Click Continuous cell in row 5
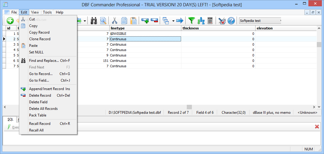This screenshot has height=154, width=324. click(x=145, y=56)
